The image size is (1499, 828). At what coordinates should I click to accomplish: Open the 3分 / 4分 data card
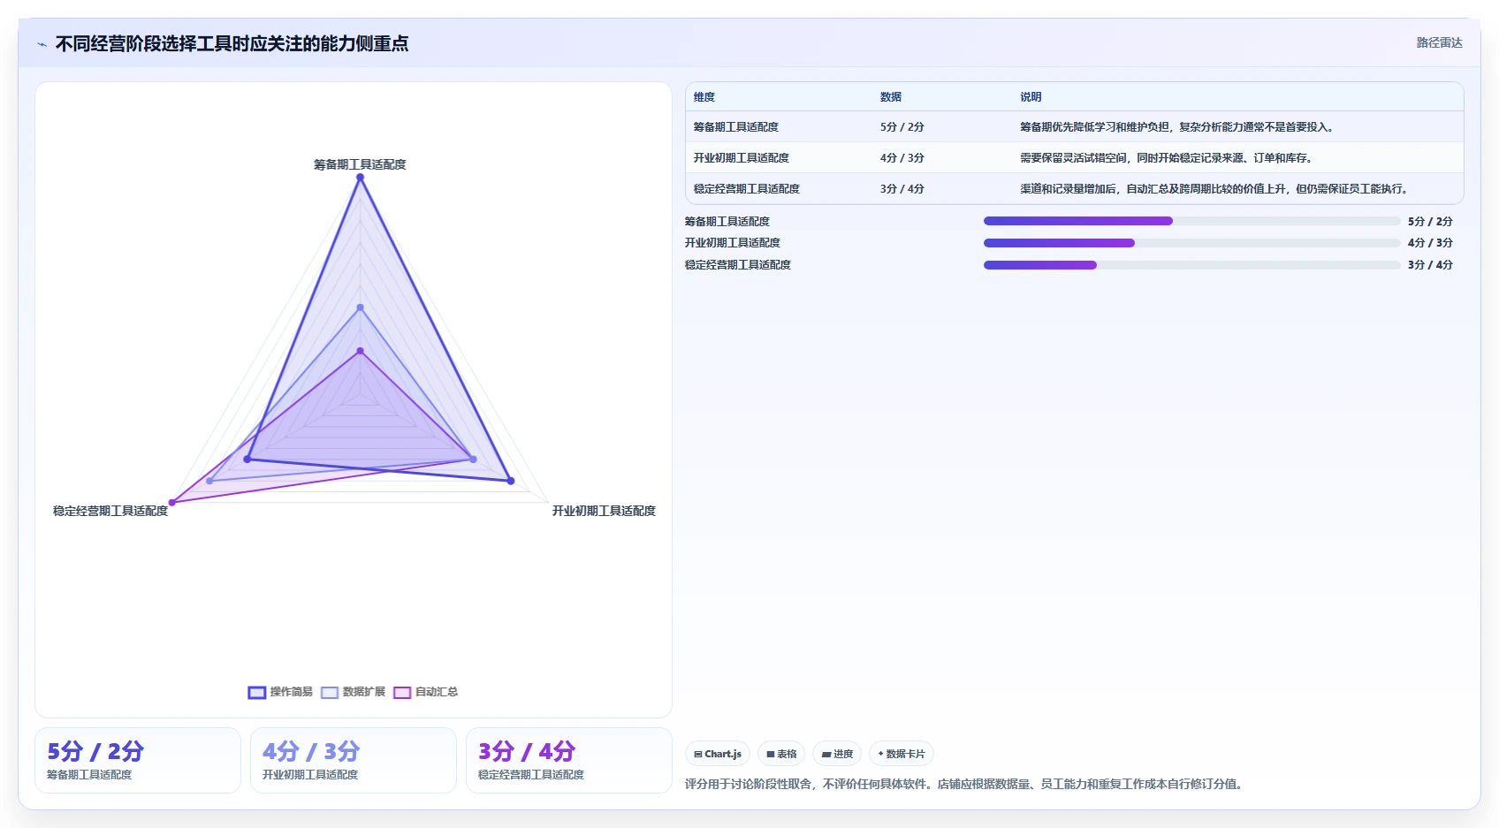tap(569, 760)
